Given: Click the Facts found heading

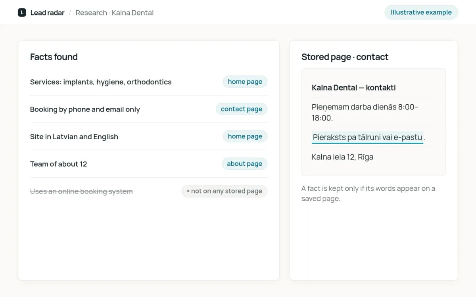Looking at the screenshot, I should pos(54,57).
